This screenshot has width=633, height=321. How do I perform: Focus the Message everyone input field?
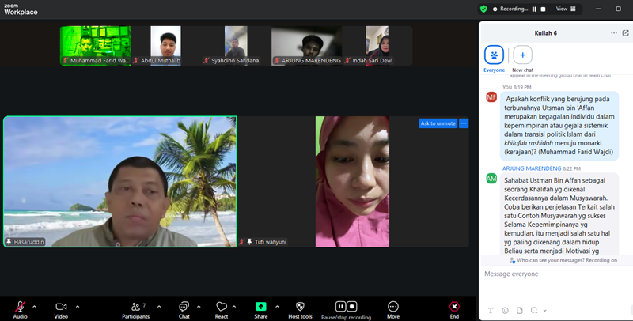point(555,274)
